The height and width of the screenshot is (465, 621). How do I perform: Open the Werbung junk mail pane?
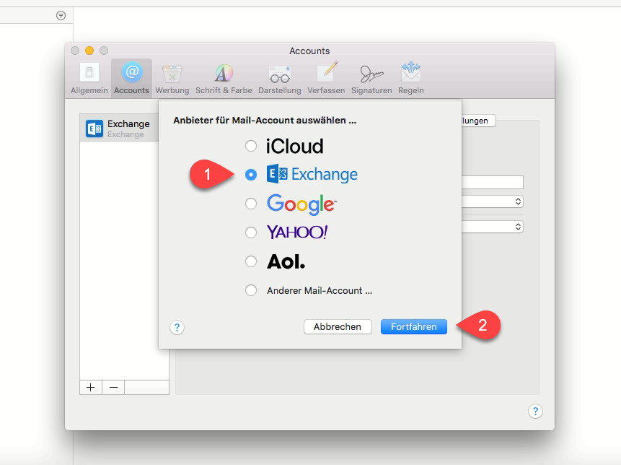pyautogui.click(x=172, y=79)
